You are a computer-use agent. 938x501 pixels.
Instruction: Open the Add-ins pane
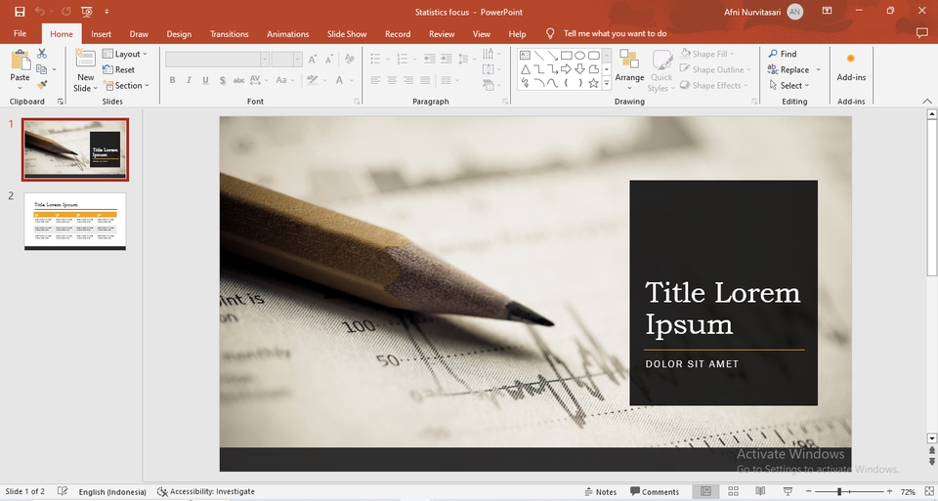[x=851, y=66]
